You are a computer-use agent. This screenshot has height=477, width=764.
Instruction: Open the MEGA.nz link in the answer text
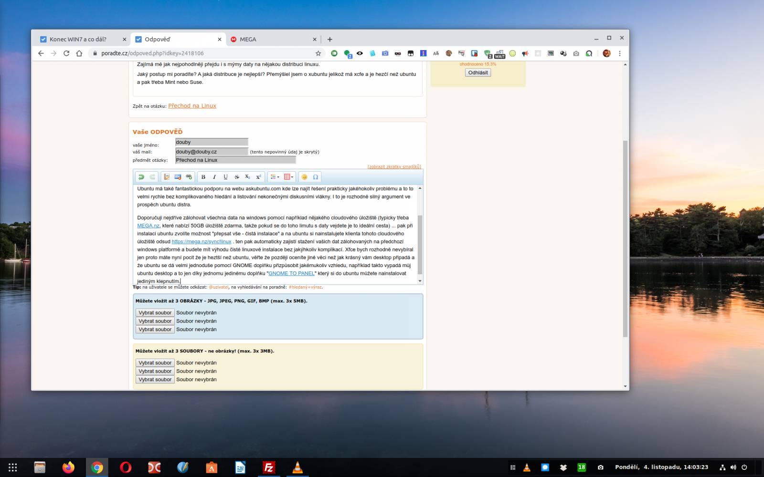click(x=148, y=226)
